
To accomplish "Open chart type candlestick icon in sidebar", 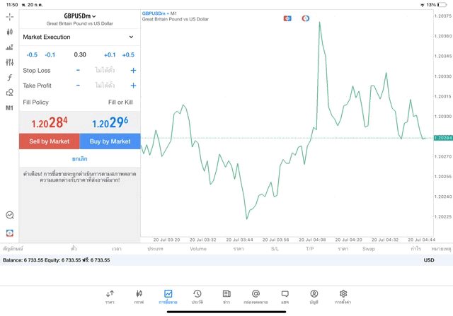I will click(x=9, y=32).
